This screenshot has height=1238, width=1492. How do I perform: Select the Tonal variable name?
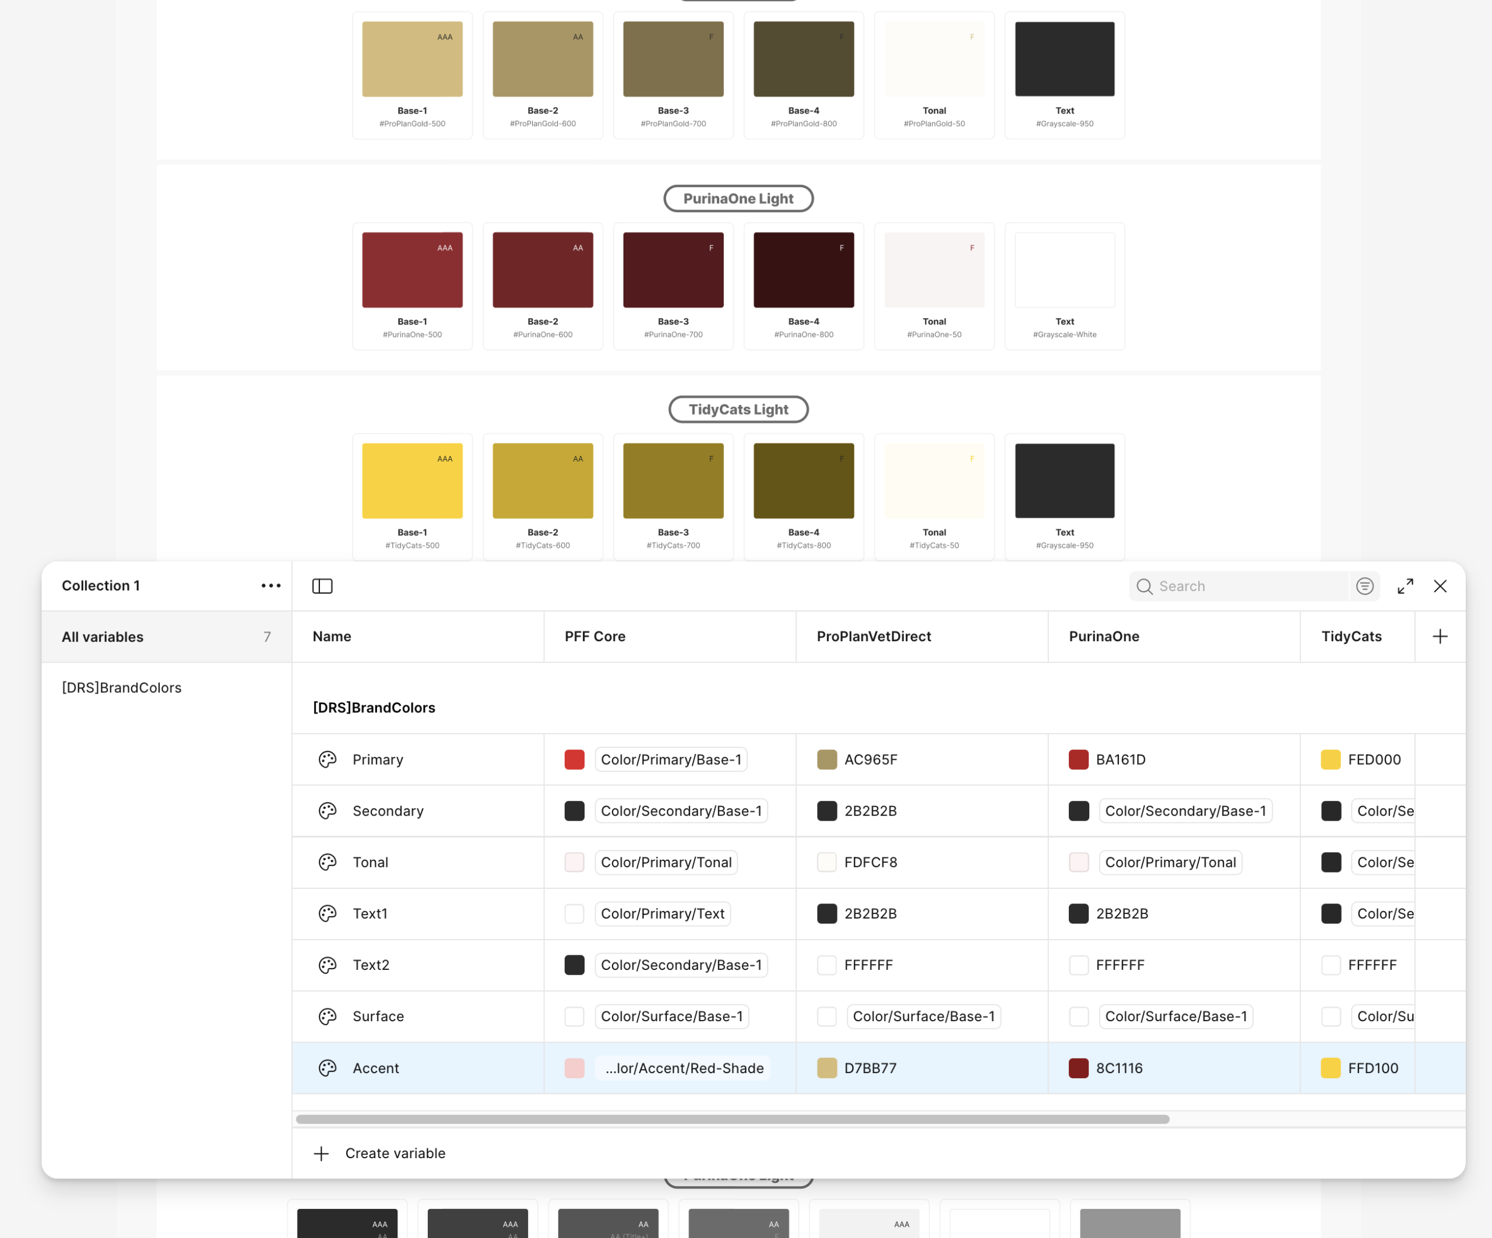[x=370, y=862]
